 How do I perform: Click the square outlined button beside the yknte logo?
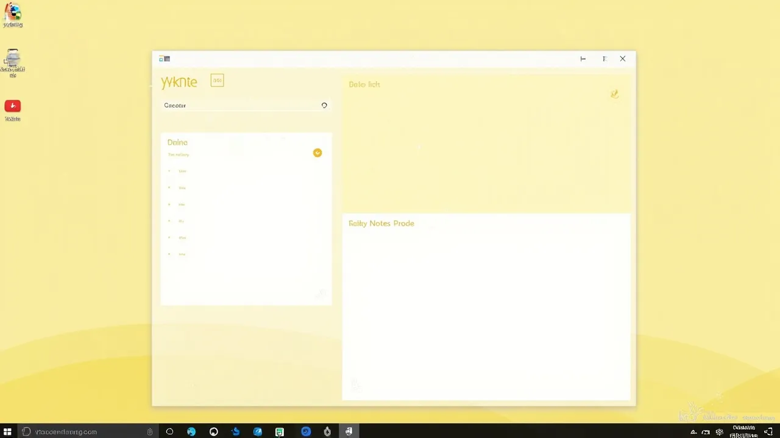[217, 80]
